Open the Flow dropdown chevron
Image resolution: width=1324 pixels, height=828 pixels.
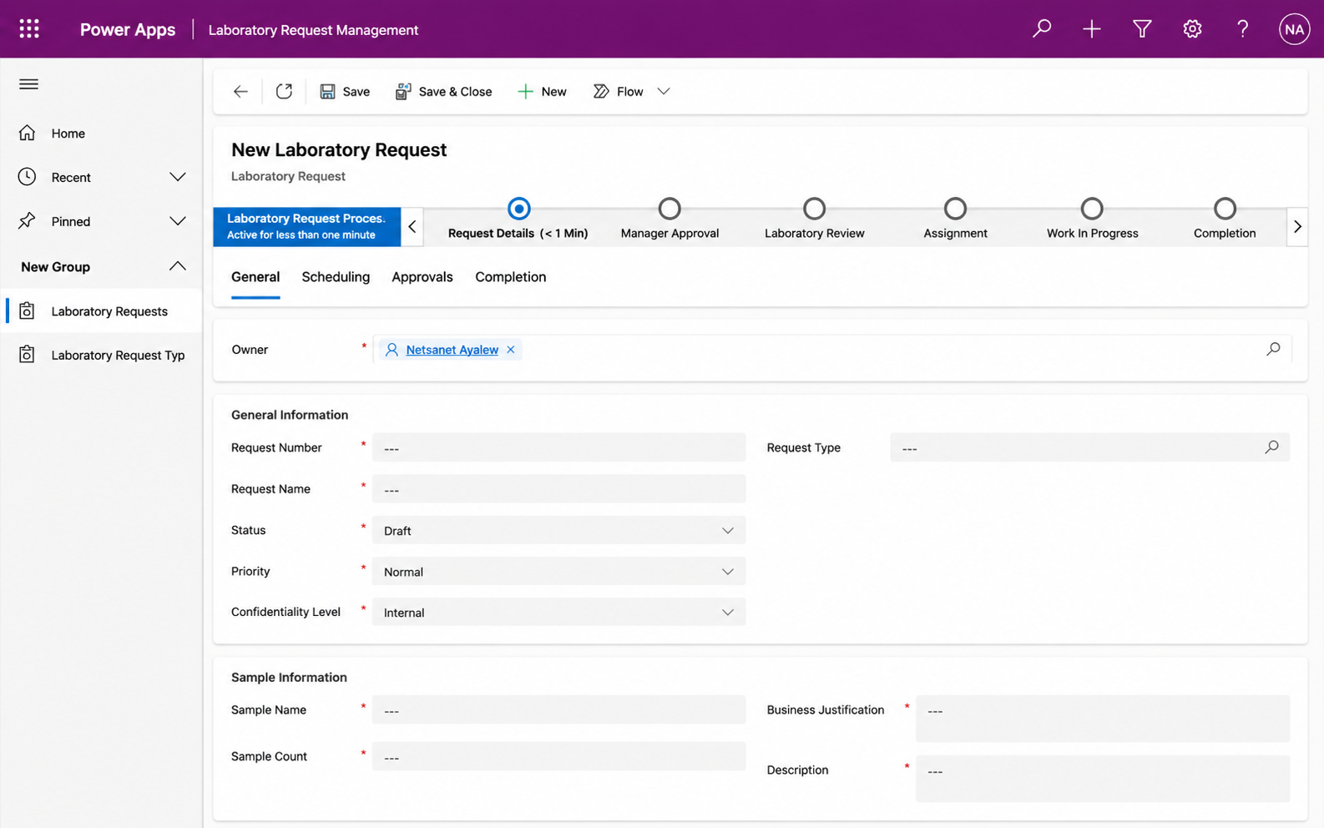coord(664,92)
